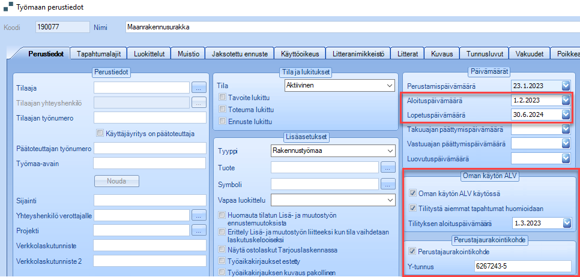Enable Näytä ostolaskut Tarjouslaskennassa checkbox
The width and height of the screenshot is (580, 277).
click(222, 249)
